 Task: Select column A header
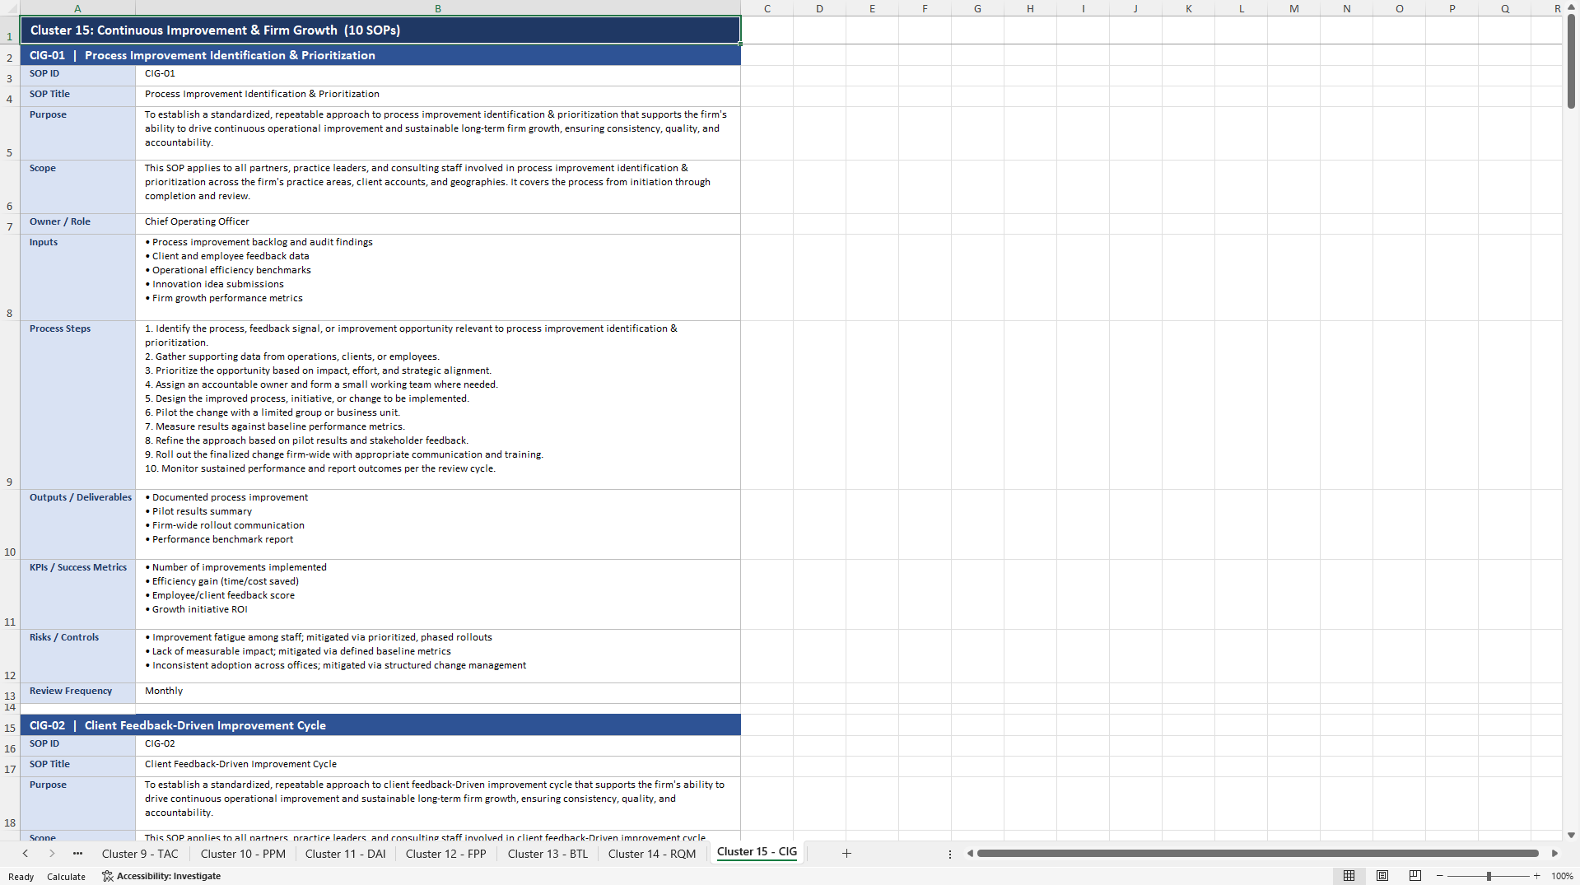[x=77, y=8]
